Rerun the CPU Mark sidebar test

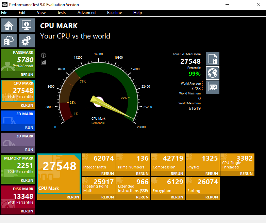18,105
